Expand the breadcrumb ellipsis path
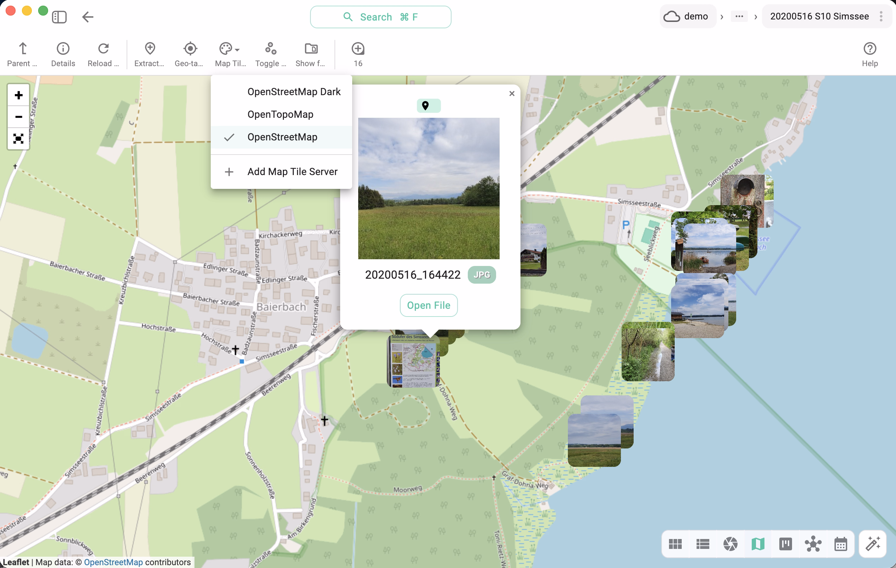 pyautogui.click(x=739, y=16)
